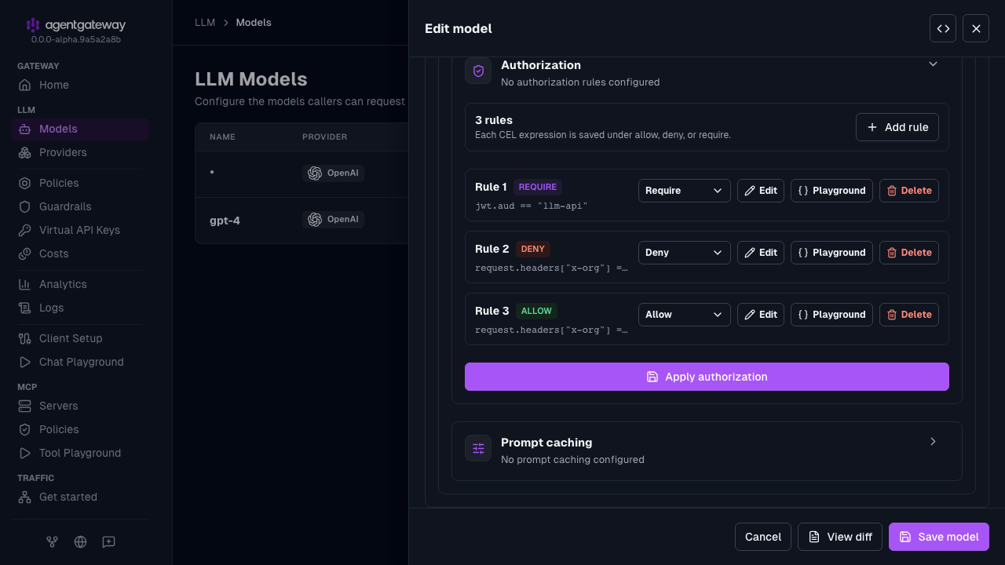
Task: Open Playground for Rule 1
Action: click(x=831, y=191)
